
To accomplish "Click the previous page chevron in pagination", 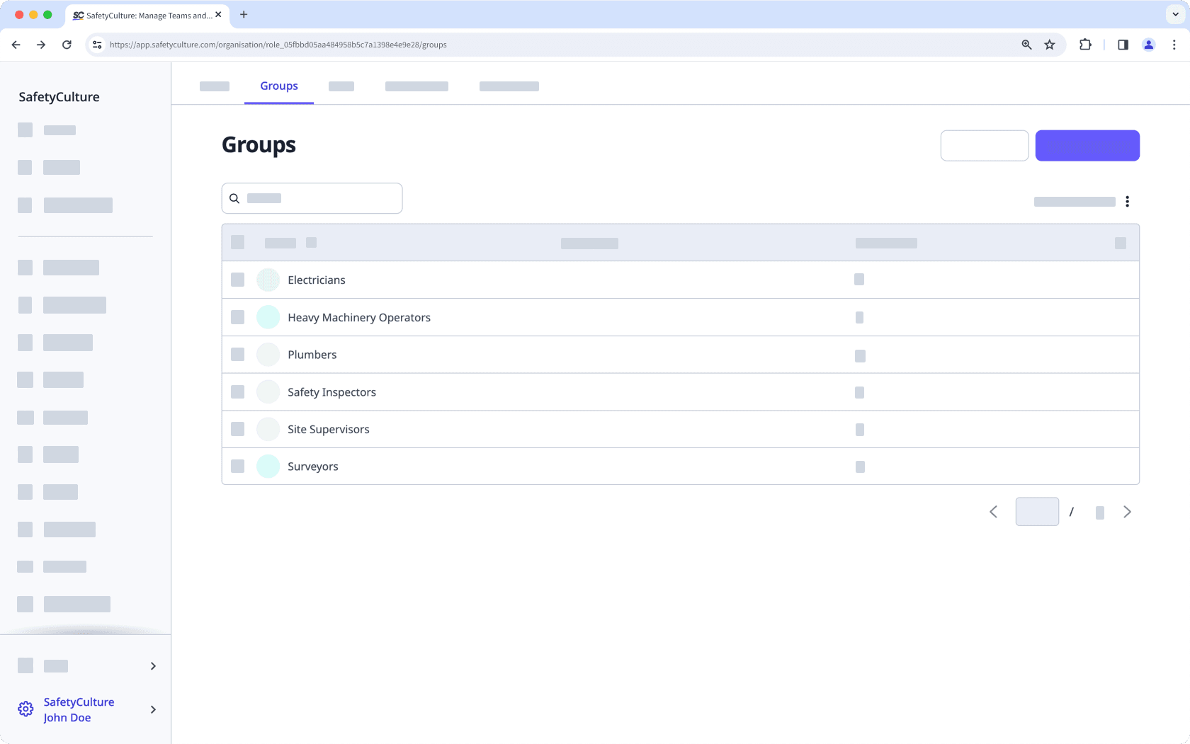I will (x=993, y=511).
